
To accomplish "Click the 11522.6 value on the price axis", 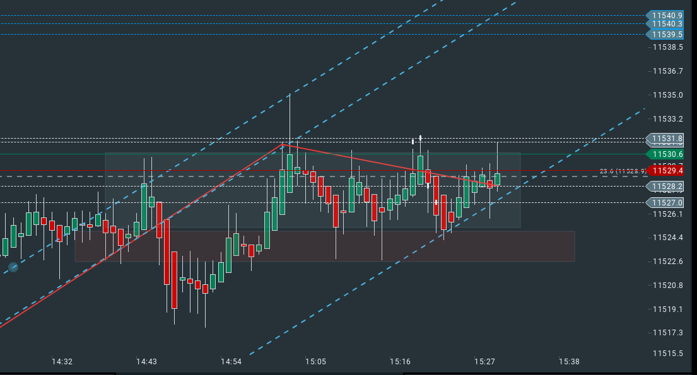I will (x=667, y=262).
